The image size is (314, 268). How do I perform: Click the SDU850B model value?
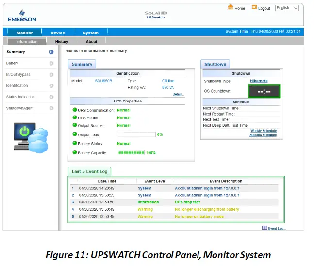[x=103, y=81]
